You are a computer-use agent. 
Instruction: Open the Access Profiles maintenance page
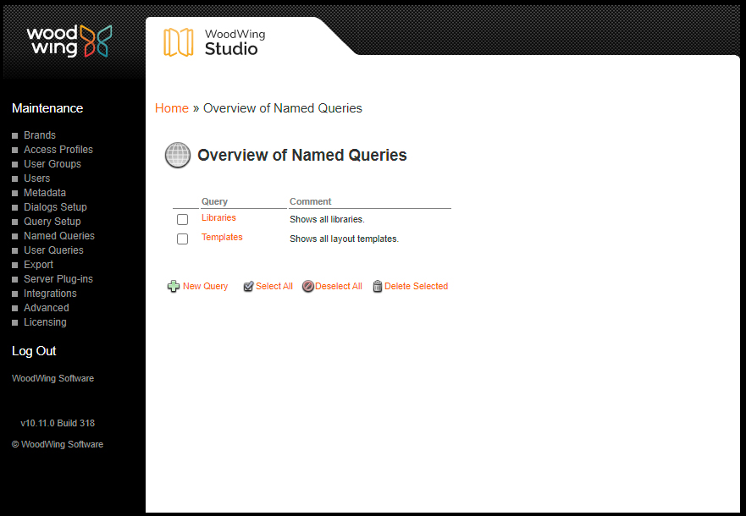pyautogui.click(x=58, y=149)
